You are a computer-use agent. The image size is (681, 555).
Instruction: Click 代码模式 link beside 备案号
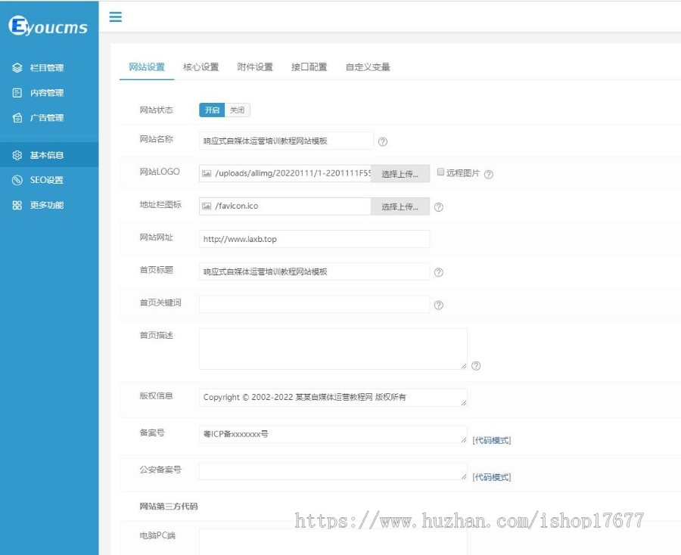coord(492,440)
